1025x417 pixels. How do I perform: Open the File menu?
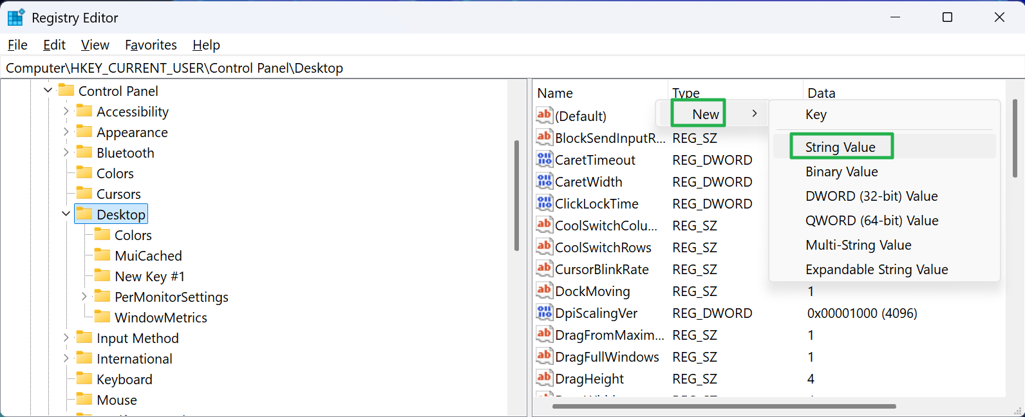tap(17, 45)
